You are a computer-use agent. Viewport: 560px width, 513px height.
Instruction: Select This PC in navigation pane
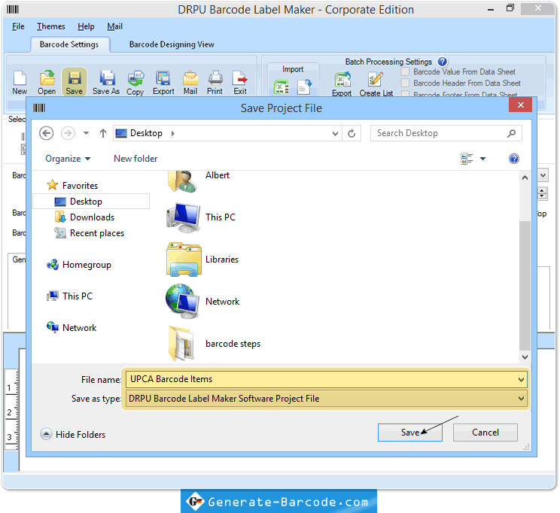70,296
